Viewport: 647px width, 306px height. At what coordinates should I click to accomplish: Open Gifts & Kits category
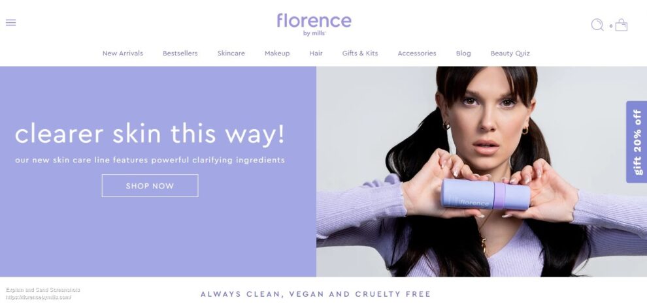point(360,53)
